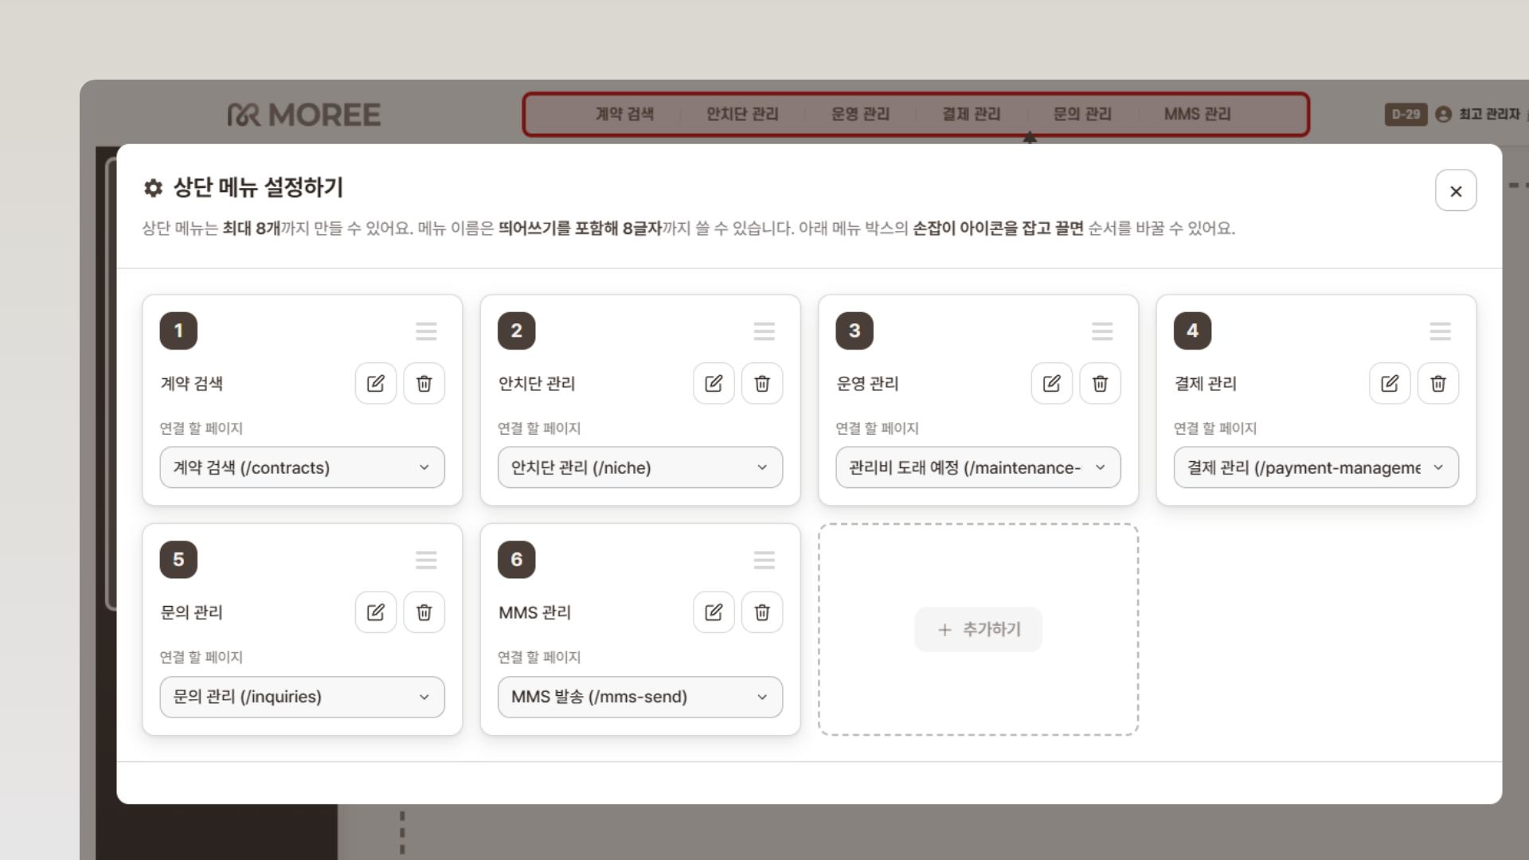Click the MMS 관리 name text in card 6
Screen dimensions: 1529x860
534,612
